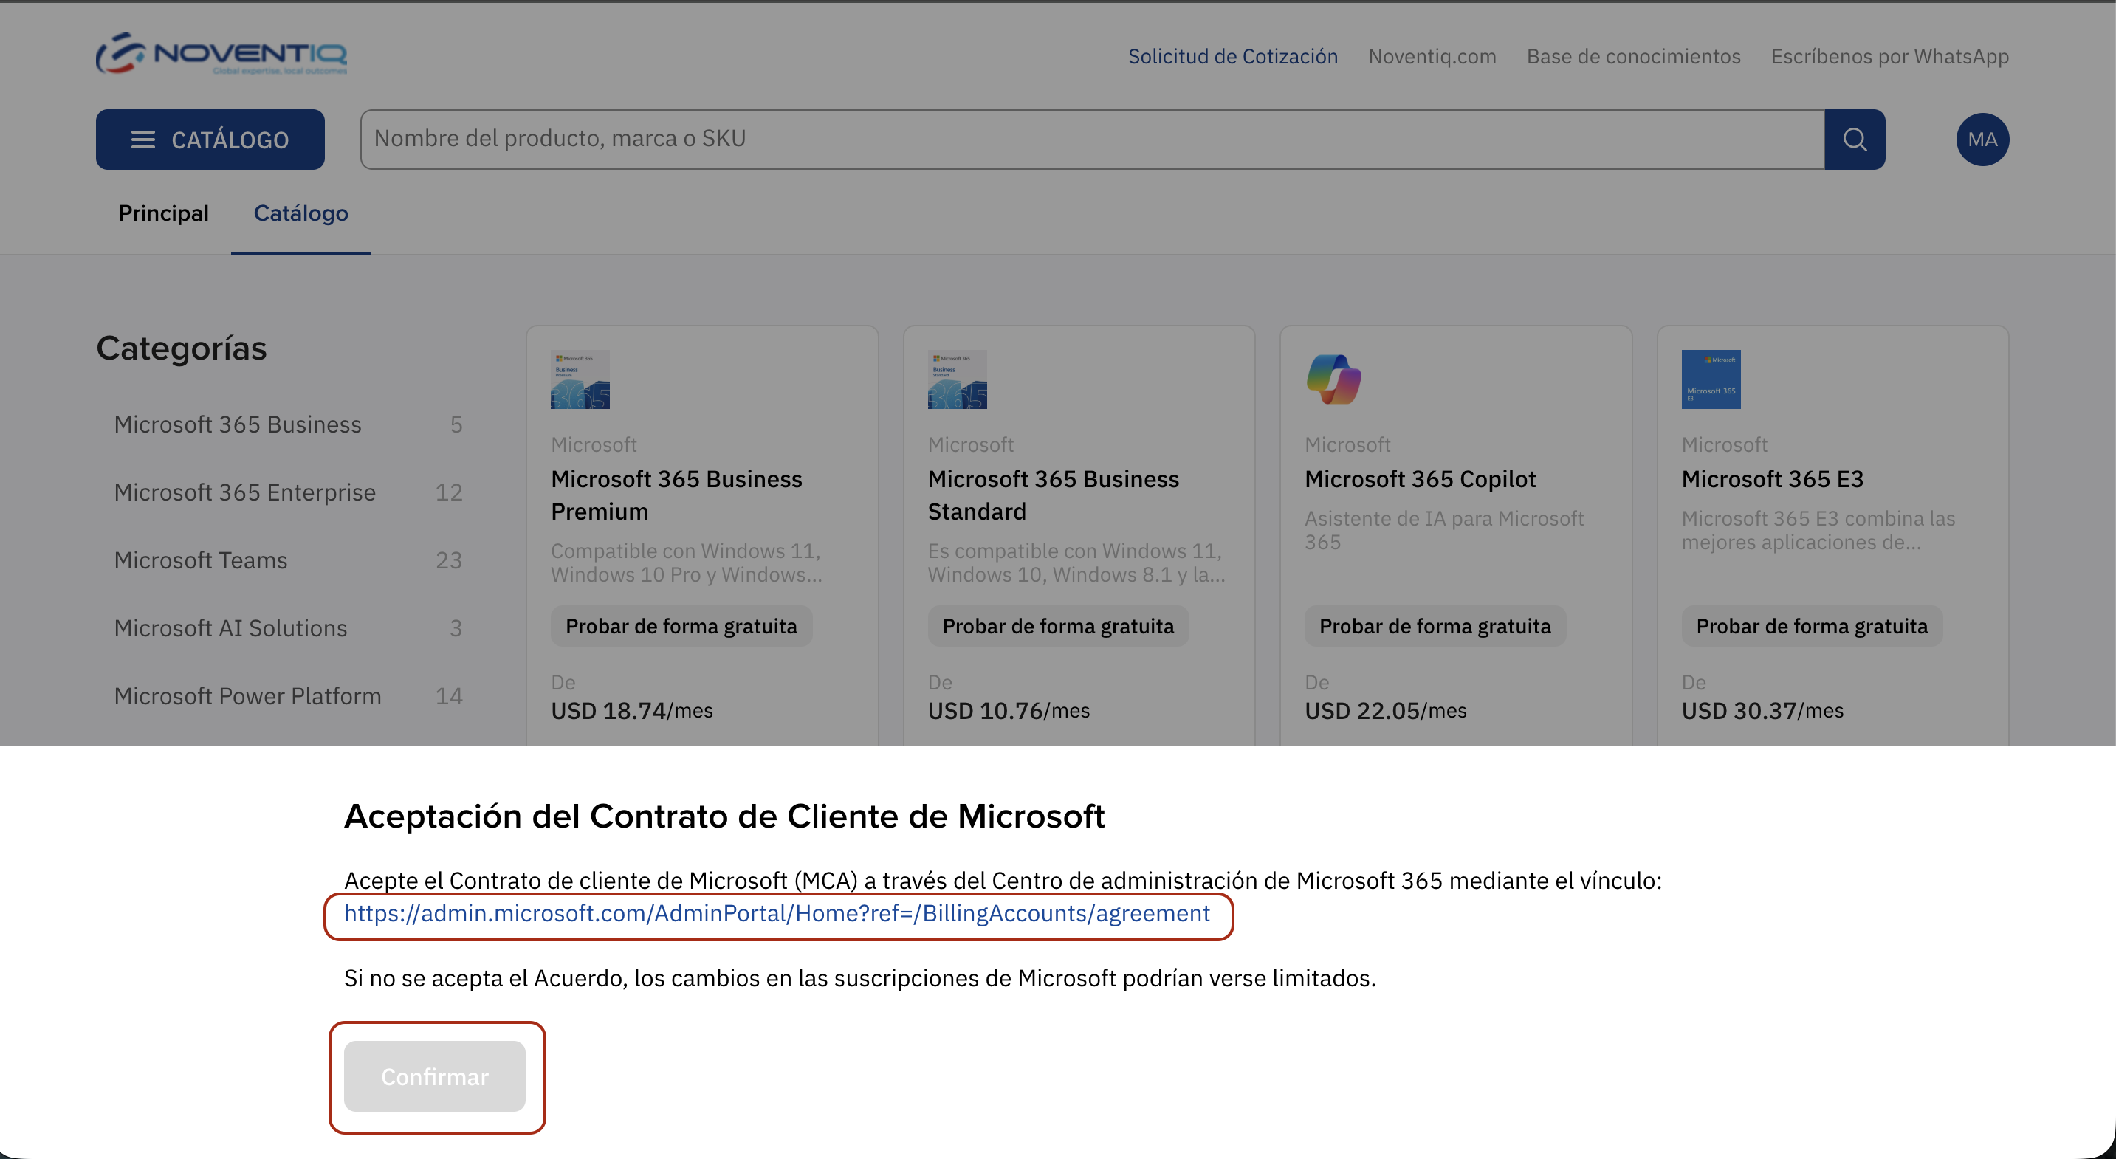
Task: Click free trial button for Business Premium
Action: click(681, 626)
